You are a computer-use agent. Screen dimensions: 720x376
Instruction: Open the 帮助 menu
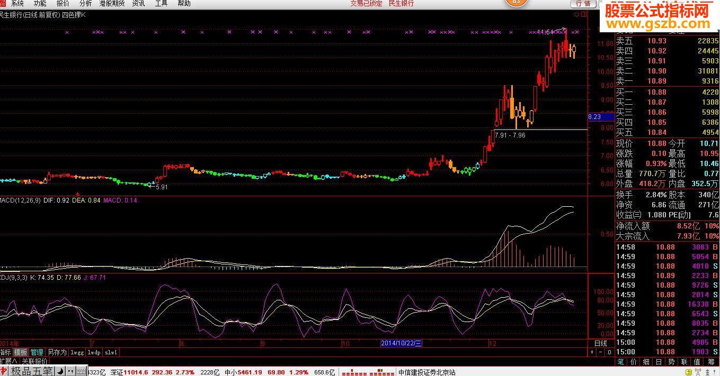click(x=184, y=3)
